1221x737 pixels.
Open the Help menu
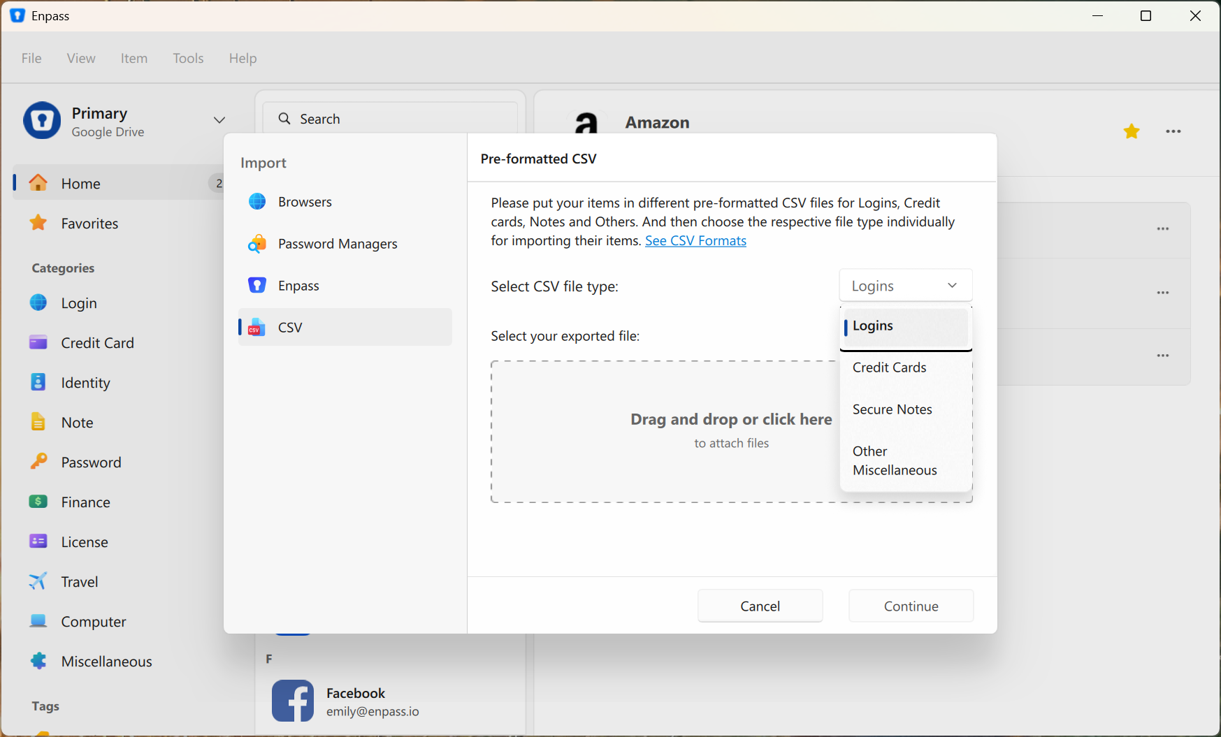tap(243, 58)
